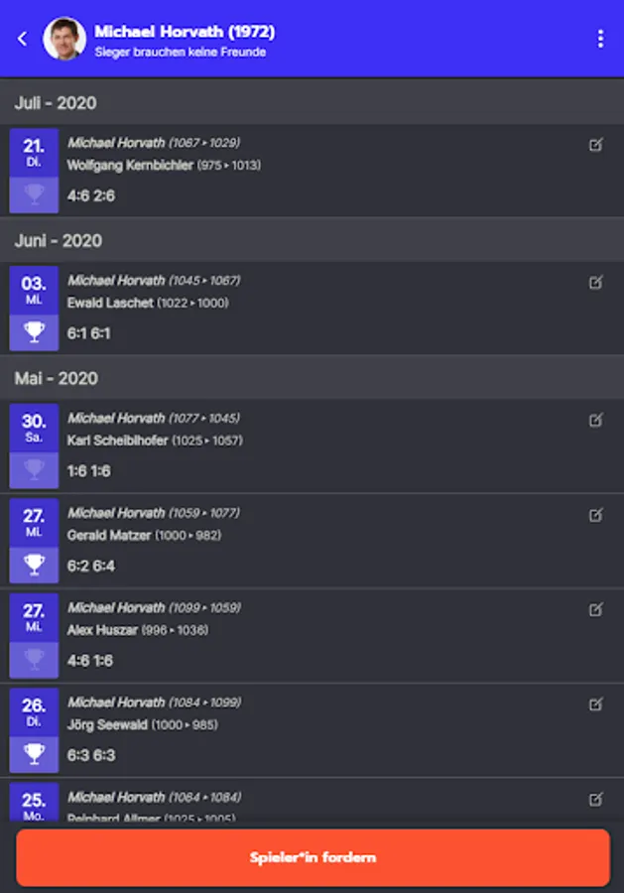Open the three-dot overflow menu
This screenshot has height=893, width=624.
pyautogui.click(x=600, y=39)
